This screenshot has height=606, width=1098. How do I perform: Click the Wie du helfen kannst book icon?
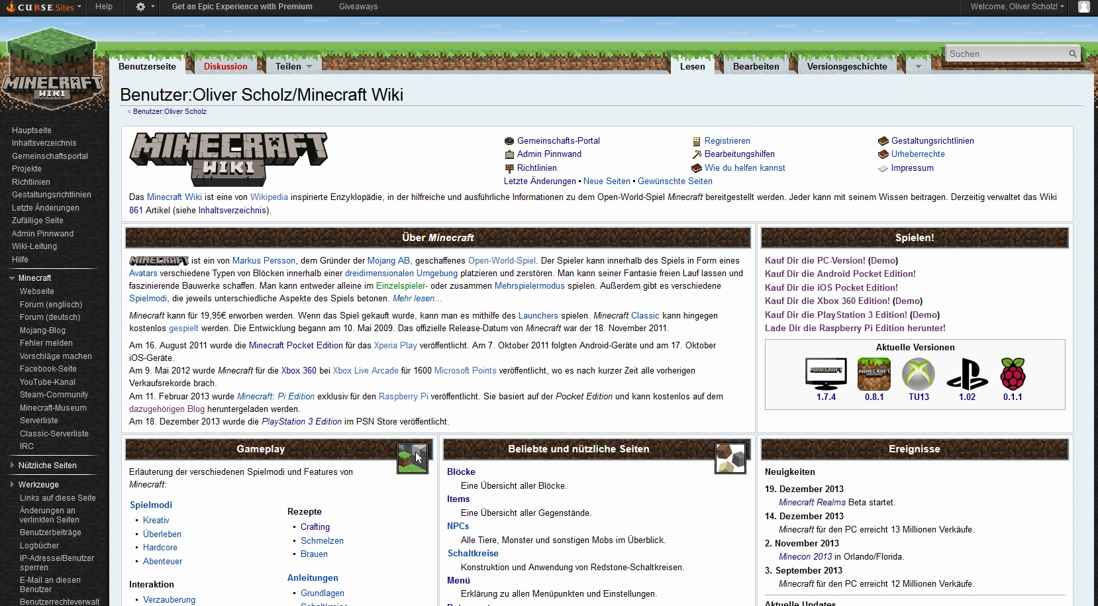tap(697, 168)
